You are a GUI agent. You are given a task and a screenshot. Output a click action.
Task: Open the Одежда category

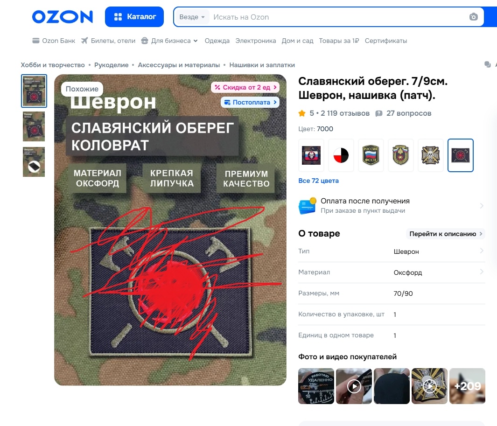[217, 41]
